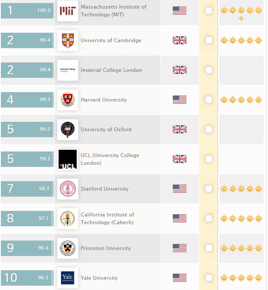Image resolution: width=268 pixels, height=290 pixels.
Task: Click the UK flag beside UCL
Action: coord(180,159)
